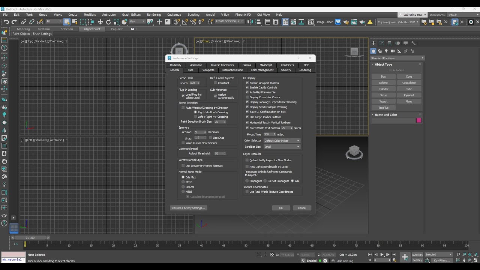Image resolution: width=480 pixels, height=270 pixels.
Task: Choose the Select and Move tool
Action: (x=100, y=22)
